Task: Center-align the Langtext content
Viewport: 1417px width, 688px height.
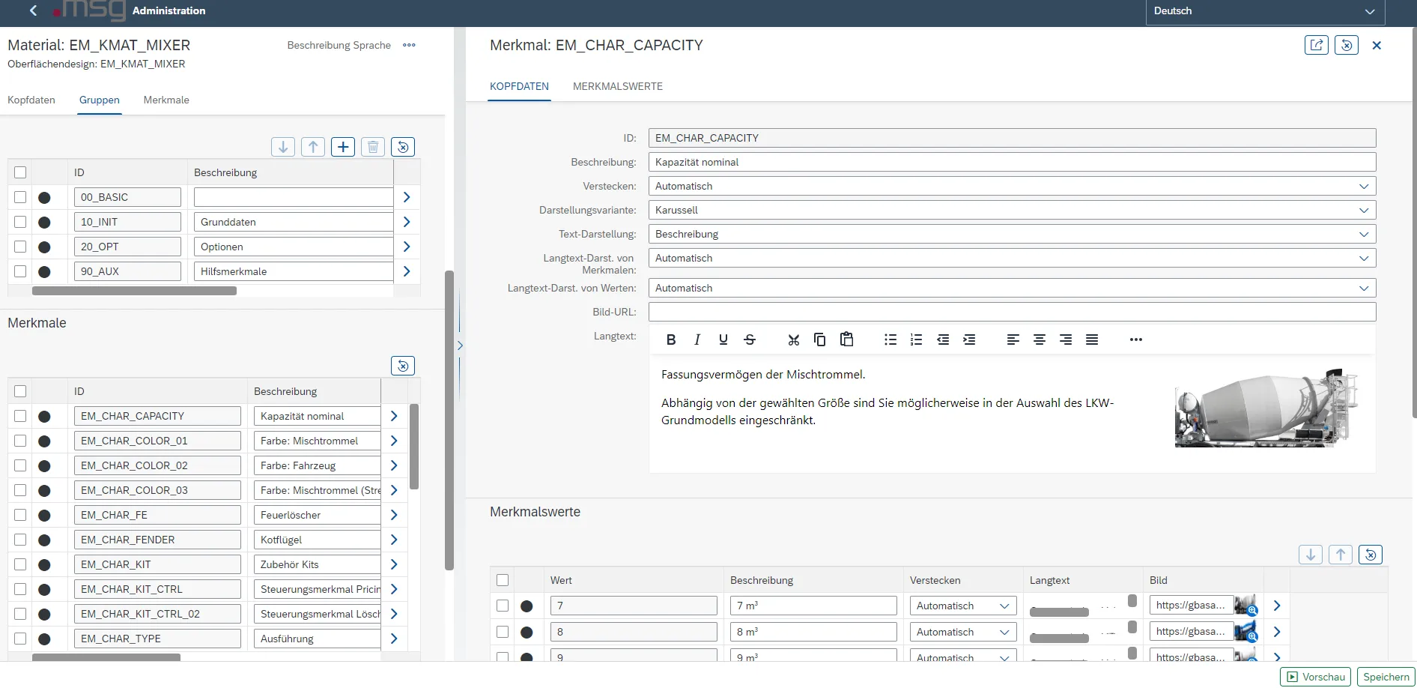Action: point(1040,340)
